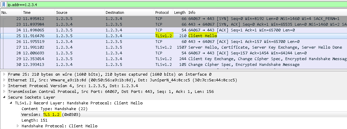Select packet 24 ACK row
Screen dimensions: 347x129
pos(173,30)
